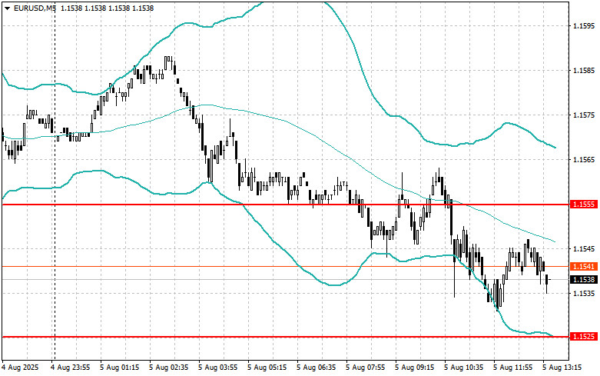Select the orange horizontal line at 1.1541
This screenshot has width=600, height=376.
coord(286,267)
